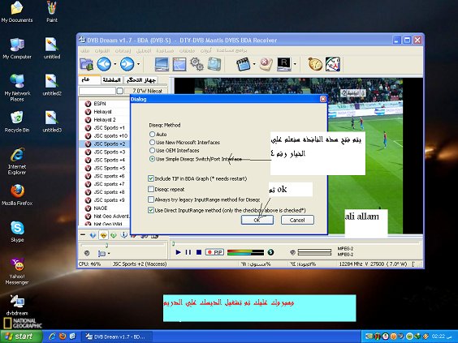Click the blue diamond icon below channel list
Viewport: 458px width, 343px height.
click(93, 235)
